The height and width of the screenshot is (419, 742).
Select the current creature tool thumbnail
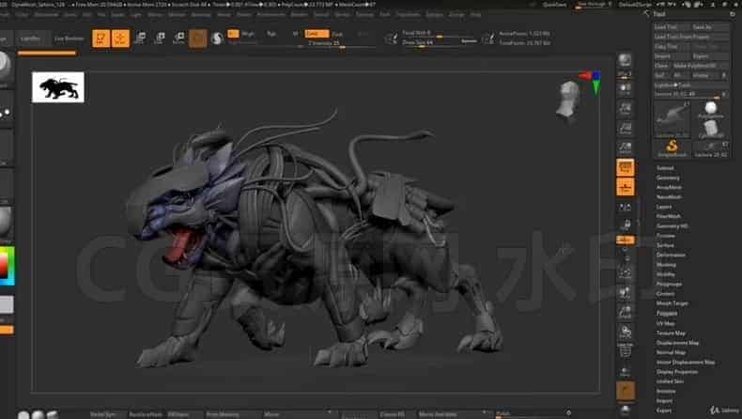[672, 118]
